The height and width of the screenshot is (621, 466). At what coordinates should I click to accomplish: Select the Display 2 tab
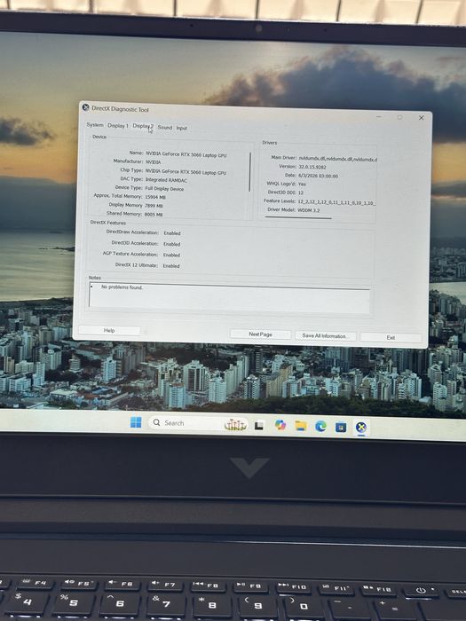click(143, 126)
